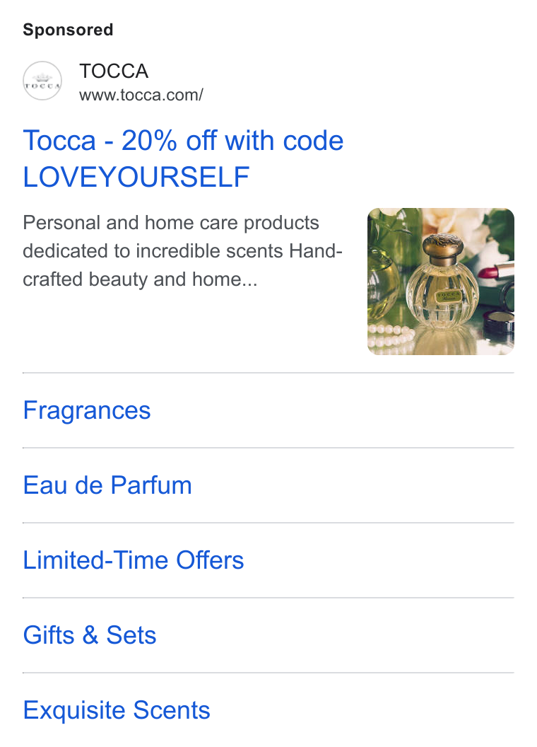Visit the Exquisite Scents link
The width and height of the screenshot is (537, 747).
(117, 710)
